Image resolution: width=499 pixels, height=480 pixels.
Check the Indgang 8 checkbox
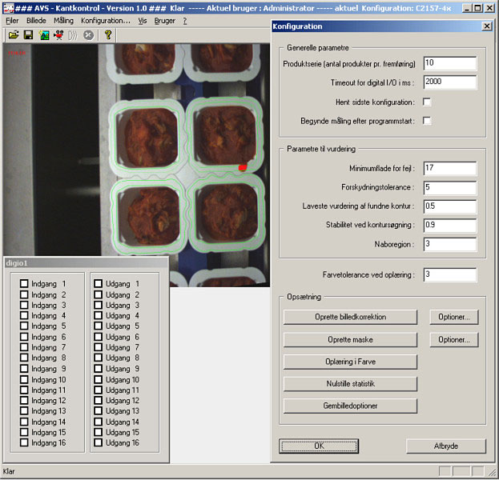pyautogui.click(x=24, y=358)
